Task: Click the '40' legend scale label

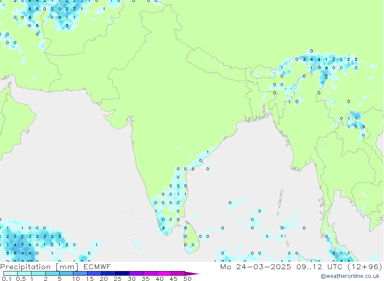Action: point(159,279)
